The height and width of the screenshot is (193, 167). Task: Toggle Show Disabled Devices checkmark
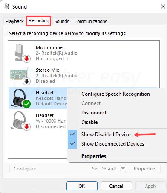(72, 135)
